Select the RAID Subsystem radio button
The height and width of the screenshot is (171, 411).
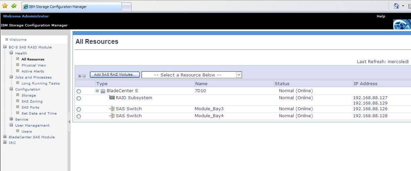79,99
